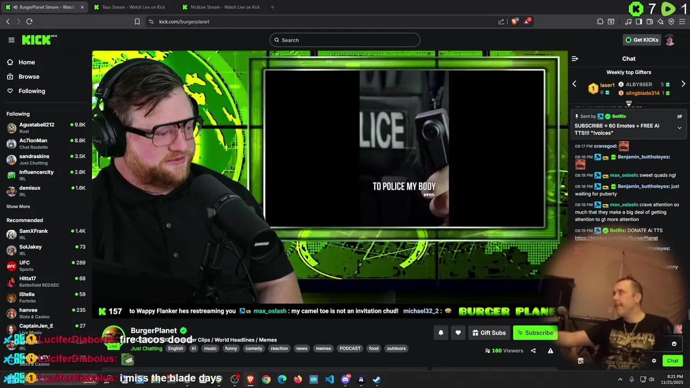Open iStella recommended channel
Screen dimensions: 690x388
point(46,297)
